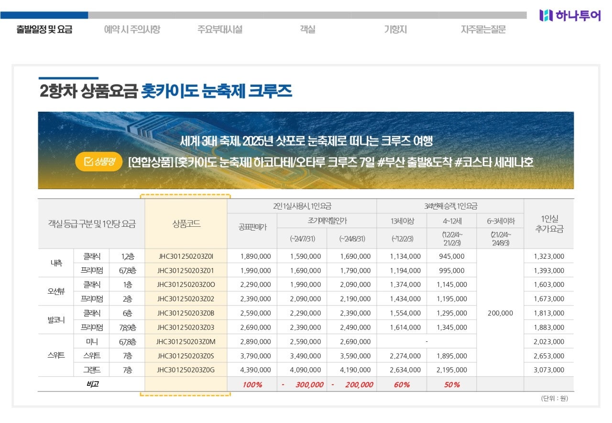Click the red 50% remark
This screenshot has width=612, height=423.
[452, 384]
